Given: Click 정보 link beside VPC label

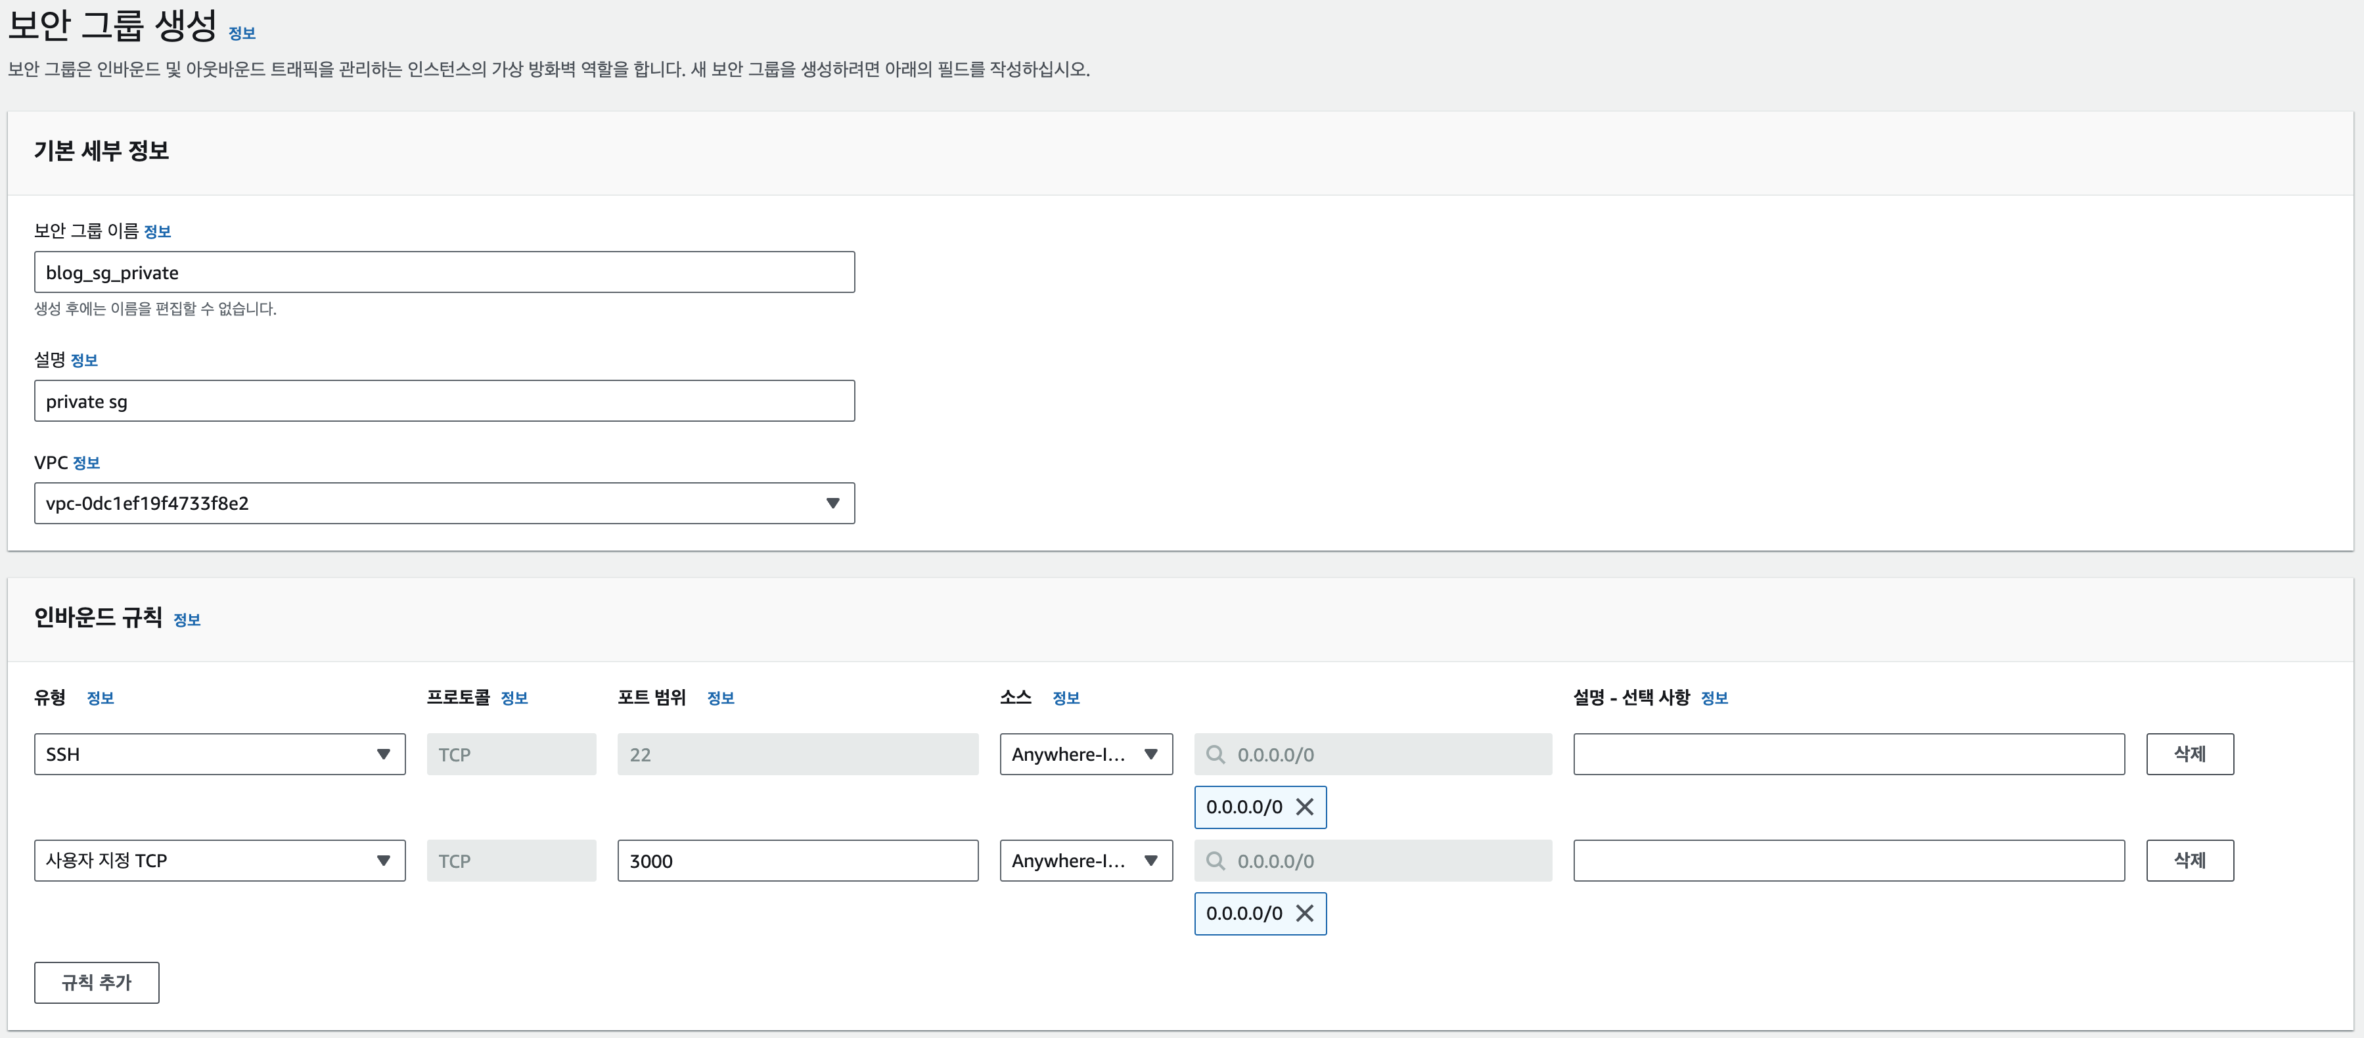Looking at the screenshot, I should (x=86, y=463).
